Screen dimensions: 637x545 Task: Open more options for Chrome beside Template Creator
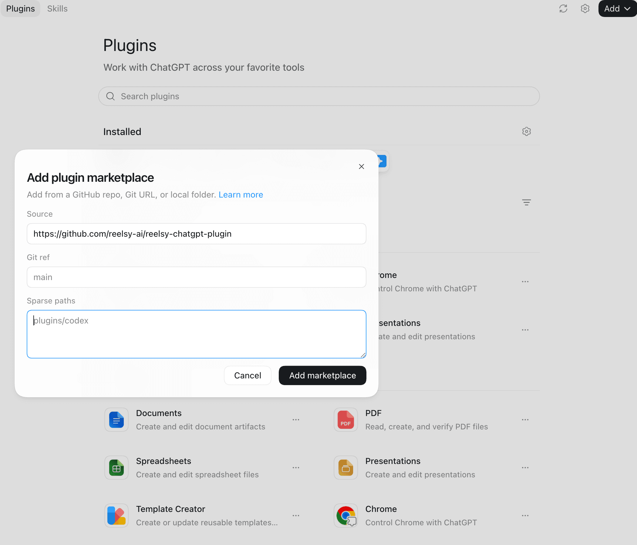525,516
